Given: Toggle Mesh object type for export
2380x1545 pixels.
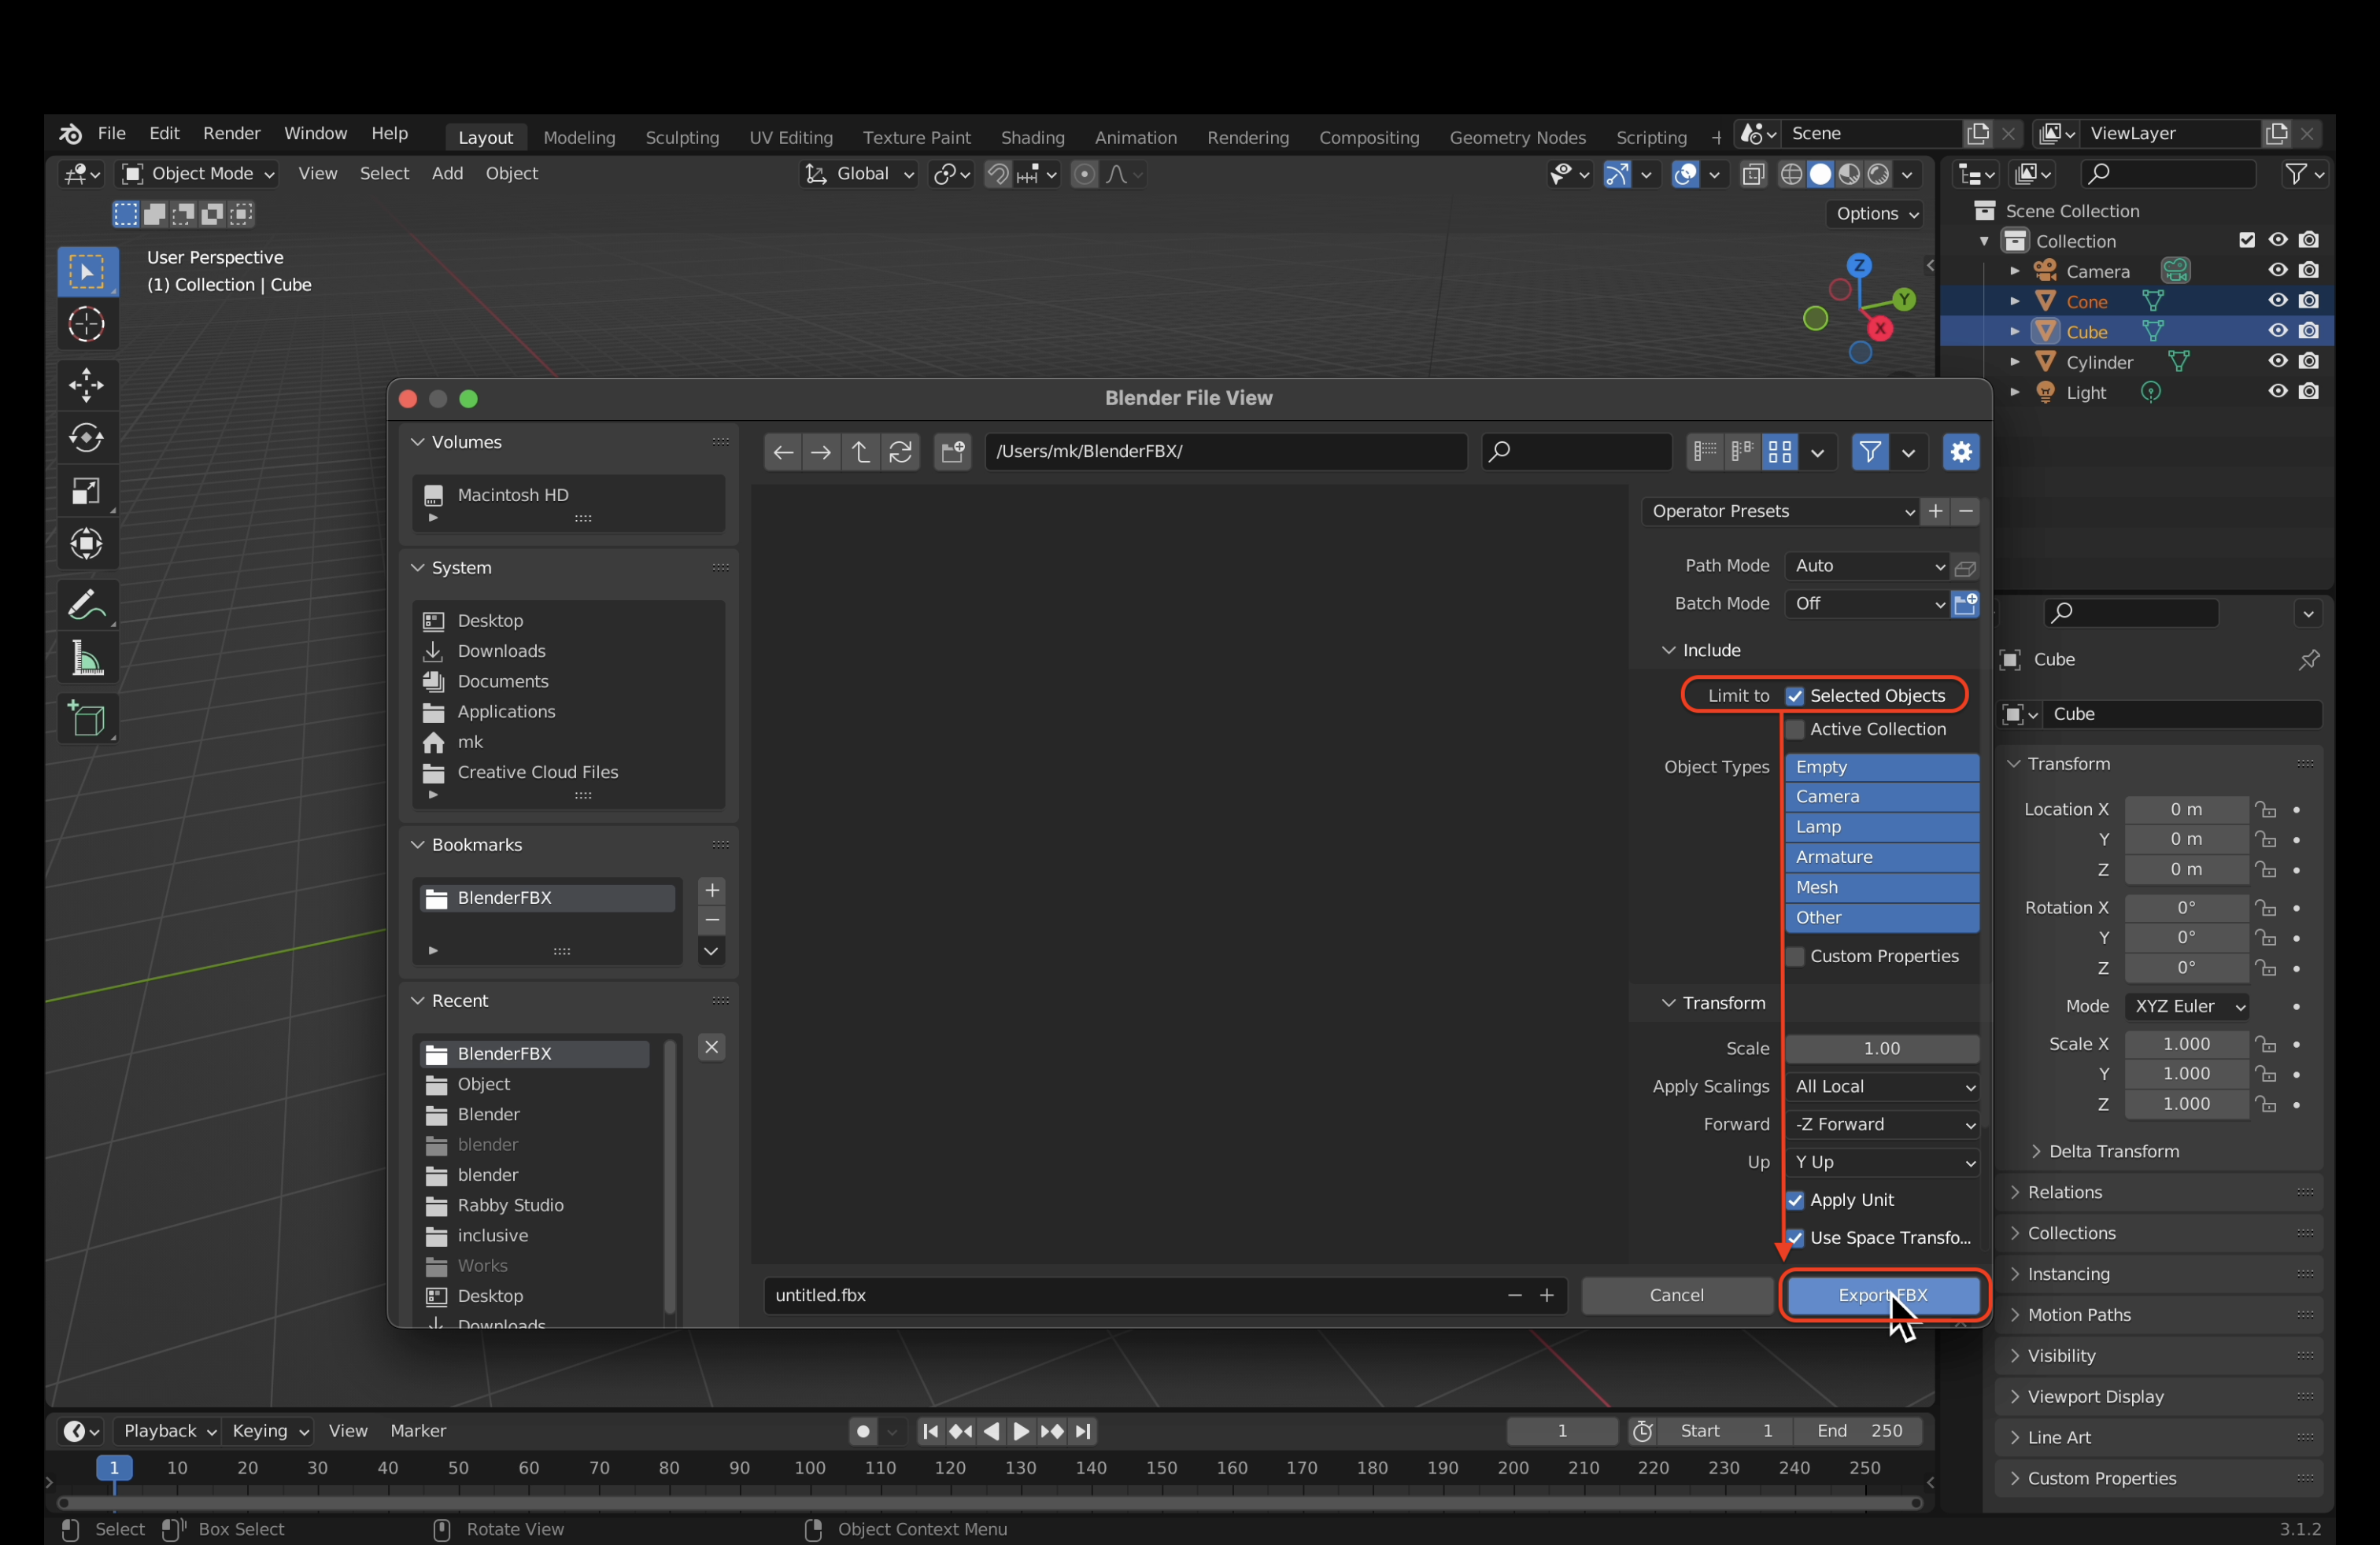Looking at the screenshot, I should pyautogui.click(x=1881, y=887).
